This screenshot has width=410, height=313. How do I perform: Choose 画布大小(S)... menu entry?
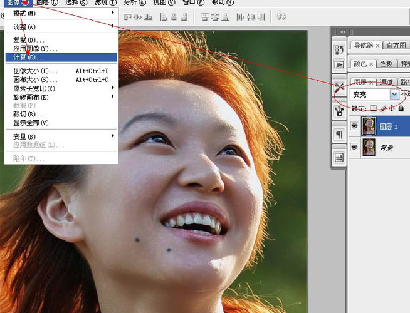(61, 80)
